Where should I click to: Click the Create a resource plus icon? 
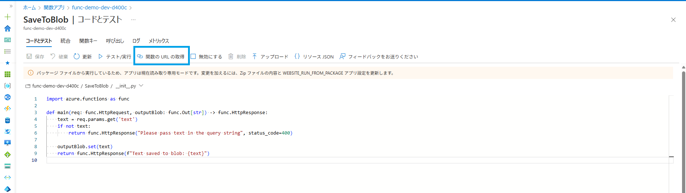[x=8, y=17]
